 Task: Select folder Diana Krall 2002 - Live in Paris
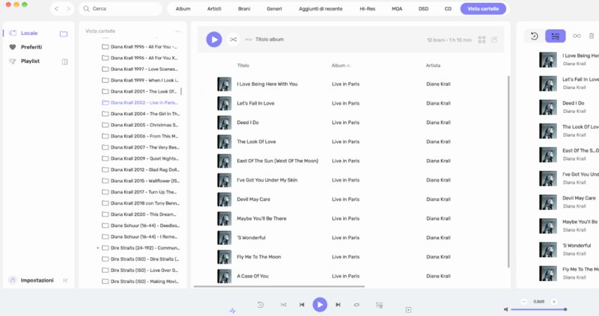[139, 102]
